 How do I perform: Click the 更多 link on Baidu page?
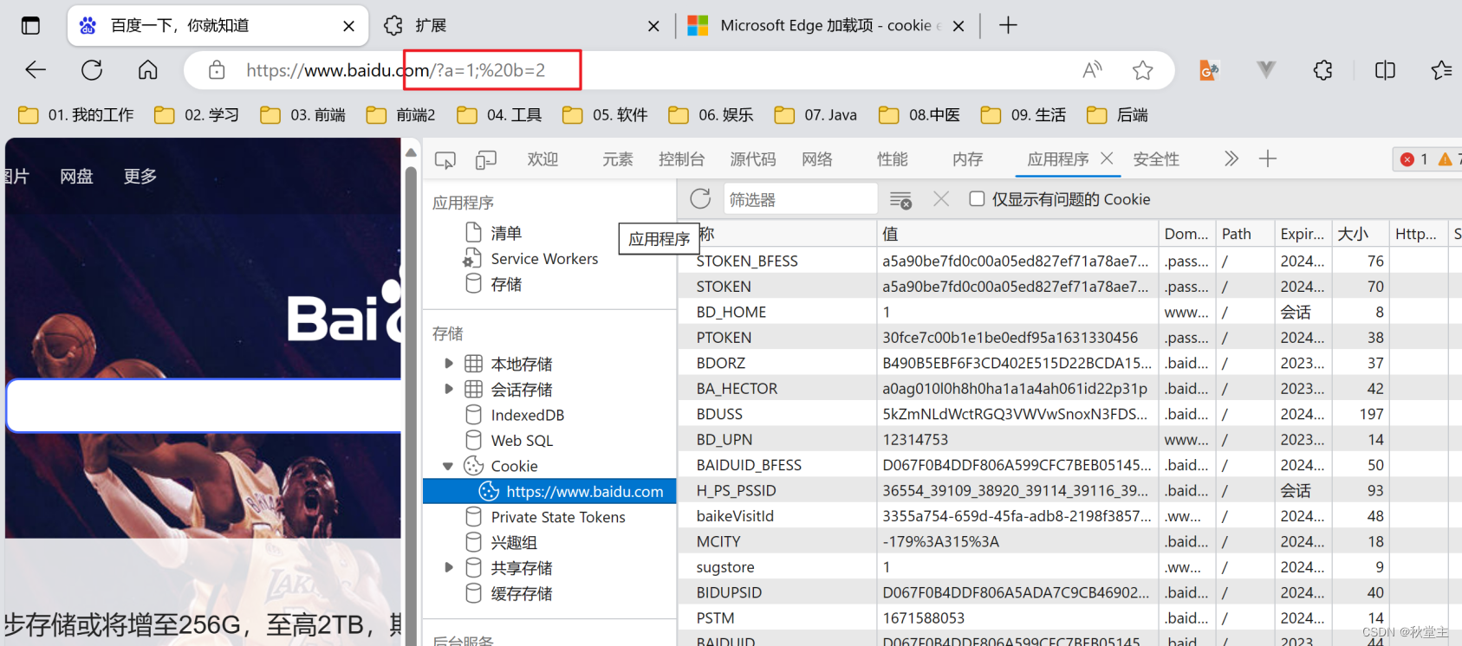[140, 177]
